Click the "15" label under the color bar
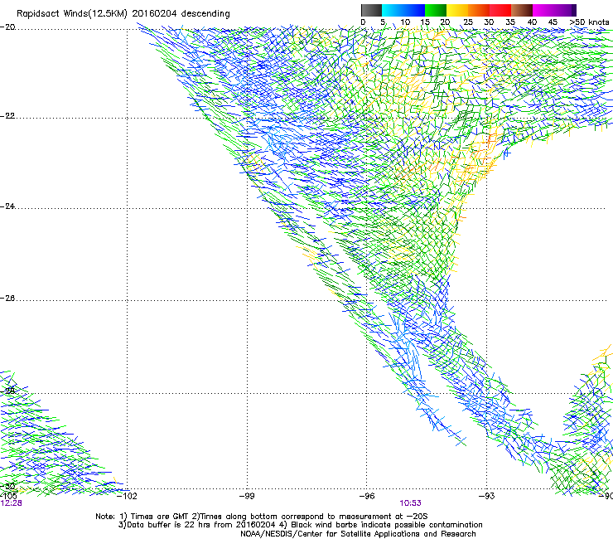 425,22
